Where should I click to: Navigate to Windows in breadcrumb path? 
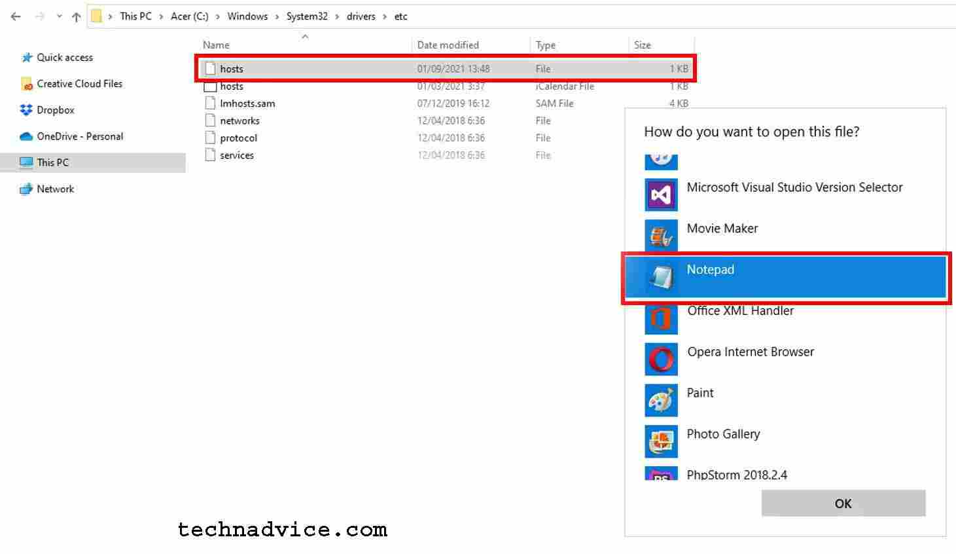click(x=247, y=16)
